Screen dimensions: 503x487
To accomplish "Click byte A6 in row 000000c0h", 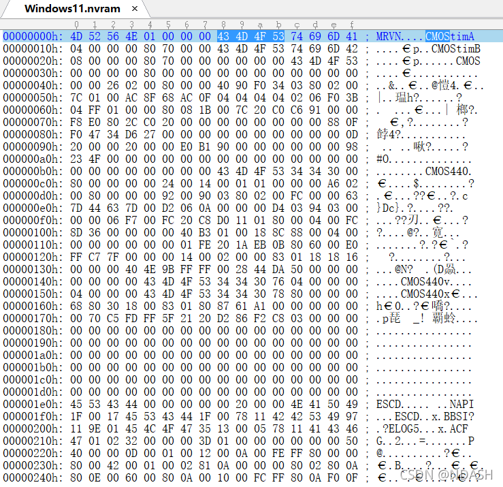I will [x=334, y=184].
